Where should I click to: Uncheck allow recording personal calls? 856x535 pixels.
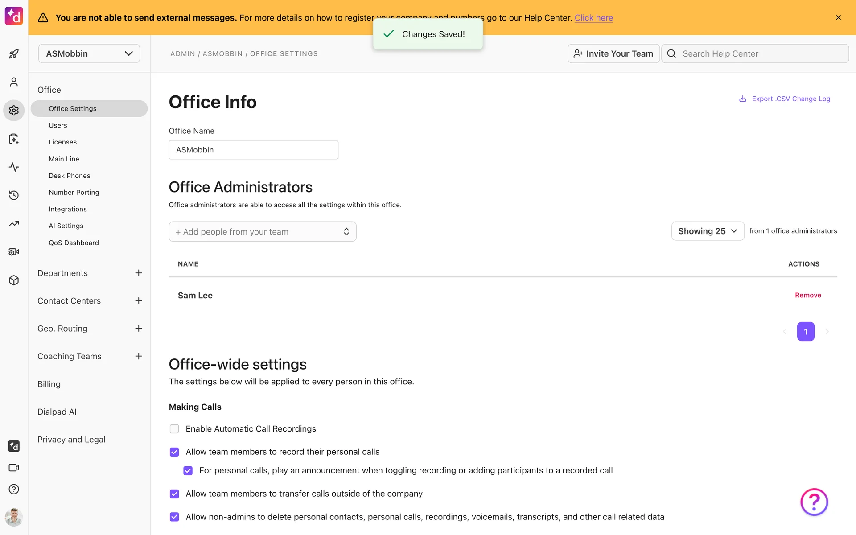point(174,452)
